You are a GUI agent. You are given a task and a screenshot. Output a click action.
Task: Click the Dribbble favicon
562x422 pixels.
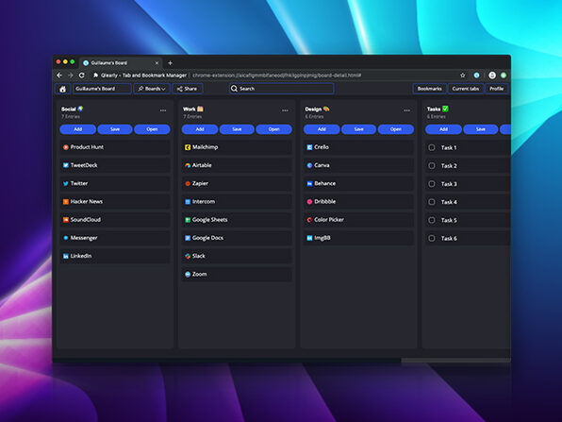coord(309,202)
